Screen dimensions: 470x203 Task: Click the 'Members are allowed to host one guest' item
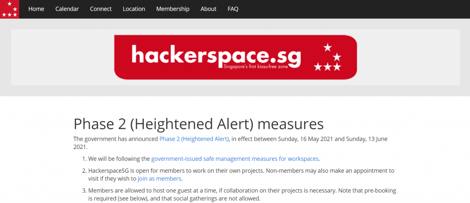coord(242,194)
